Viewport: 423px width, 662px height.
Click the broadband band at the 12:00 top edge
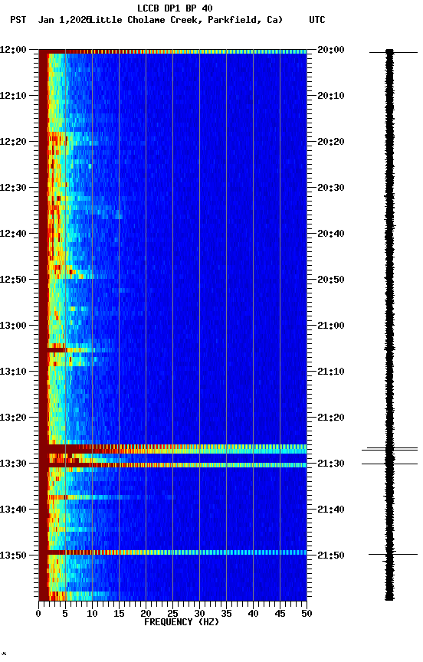point(172,51)
